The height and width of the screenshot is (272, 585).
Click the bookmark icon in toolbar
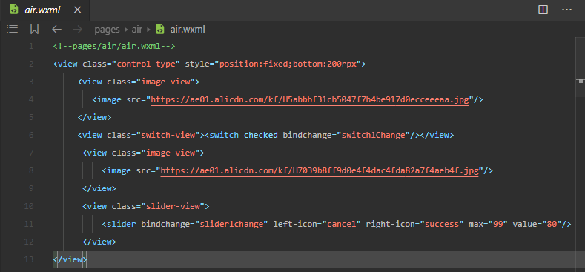(34, 29)
